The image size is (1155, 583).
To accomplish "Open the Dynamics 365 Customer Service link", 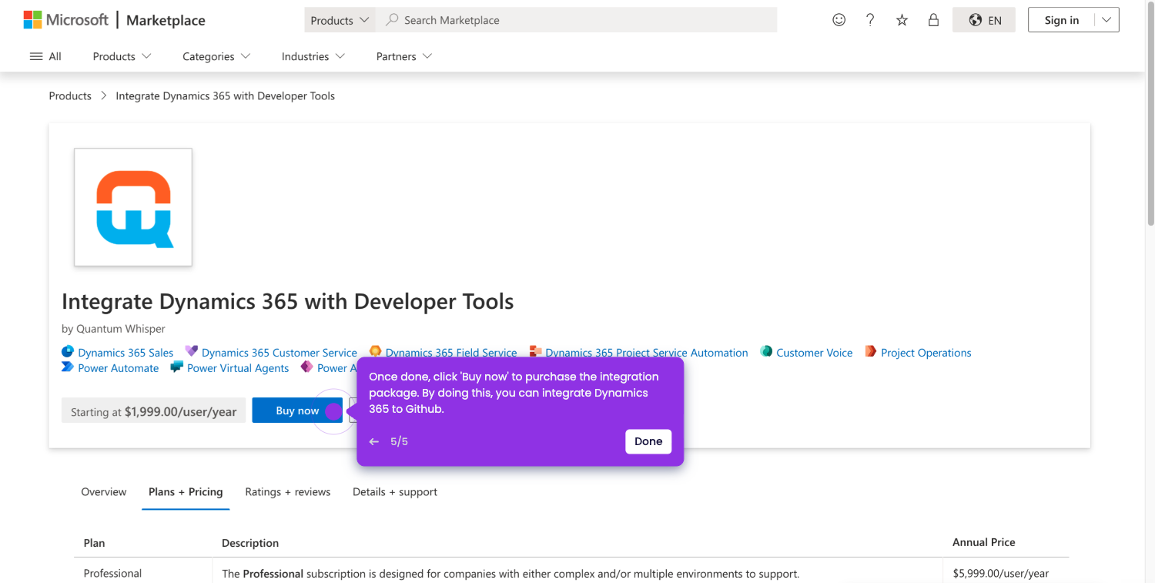I will point(280,353).
